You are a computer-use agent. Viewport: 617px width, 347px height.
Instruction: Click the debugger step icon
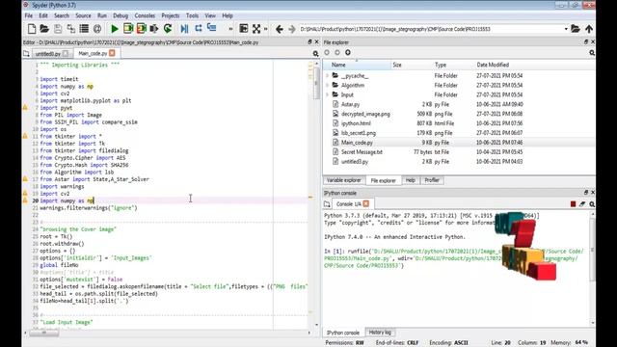point(199,28)
